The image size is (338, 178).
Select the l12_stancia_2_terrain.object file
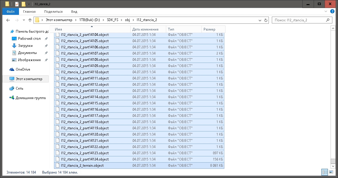(82, 166)
